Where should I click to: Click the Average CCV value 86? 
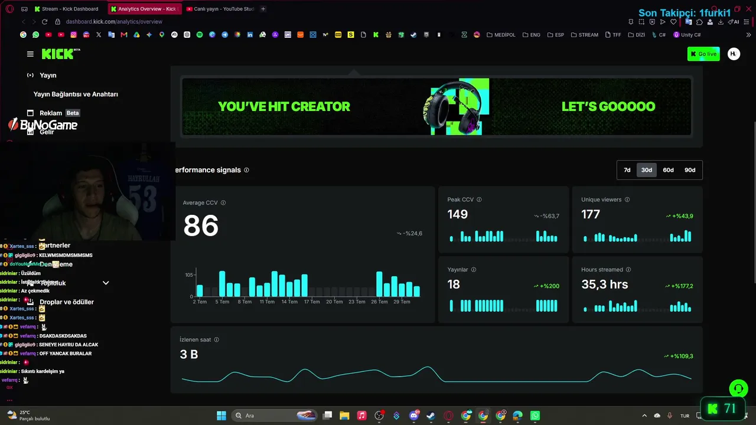pyautogui.click(x=201, y=226)
